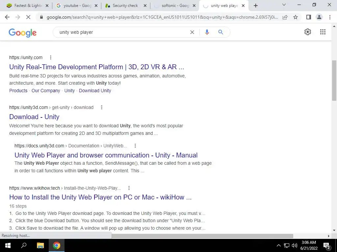
Task: Click the '16 steps' text
Action: point(18,206)
